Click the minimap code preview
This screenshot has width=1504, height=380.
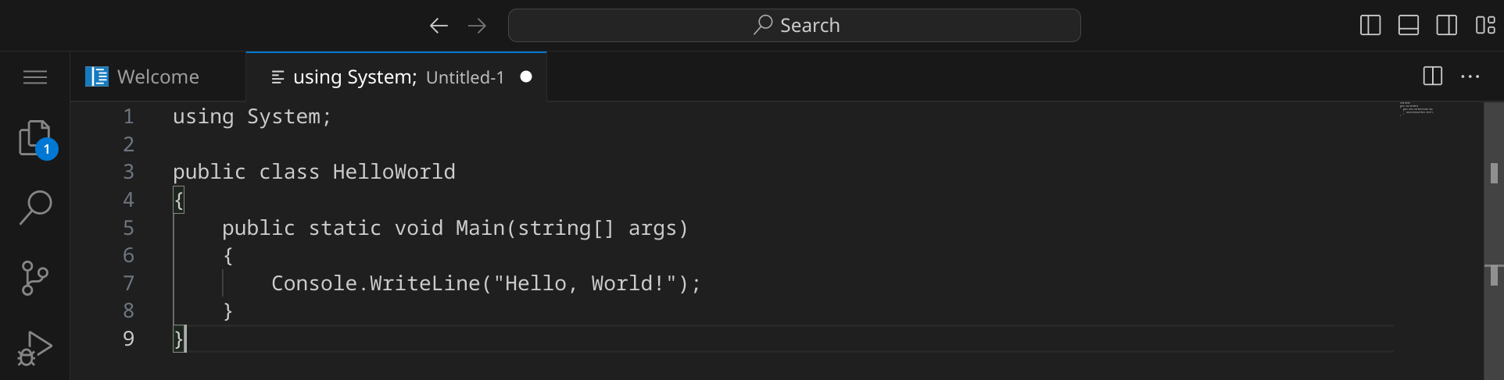1416,109
